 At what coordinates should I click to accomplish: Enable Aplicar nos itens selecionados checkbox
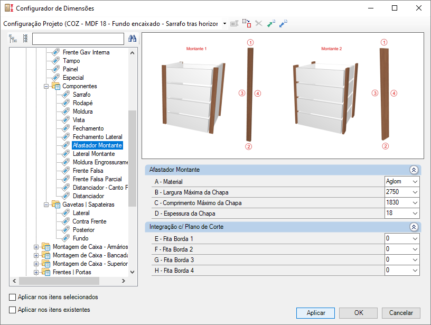(x=12, y=297)
